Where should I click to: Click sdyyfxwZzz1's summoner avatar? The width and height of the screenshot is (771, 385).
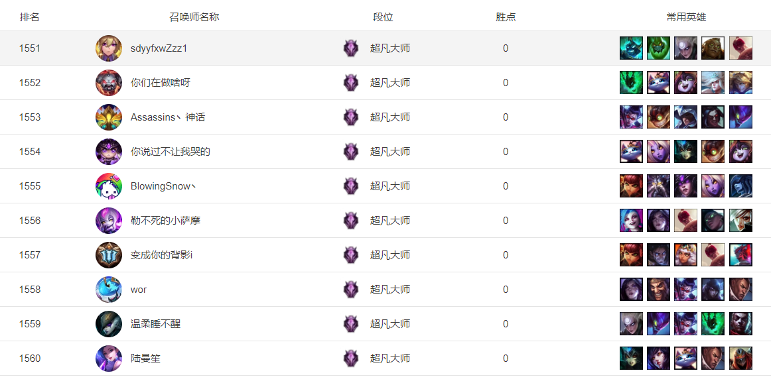click(x=109, y=48)
